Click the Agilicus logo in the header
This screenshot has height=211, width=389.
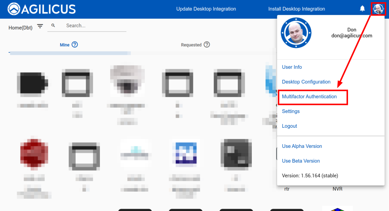pos(41,9)
